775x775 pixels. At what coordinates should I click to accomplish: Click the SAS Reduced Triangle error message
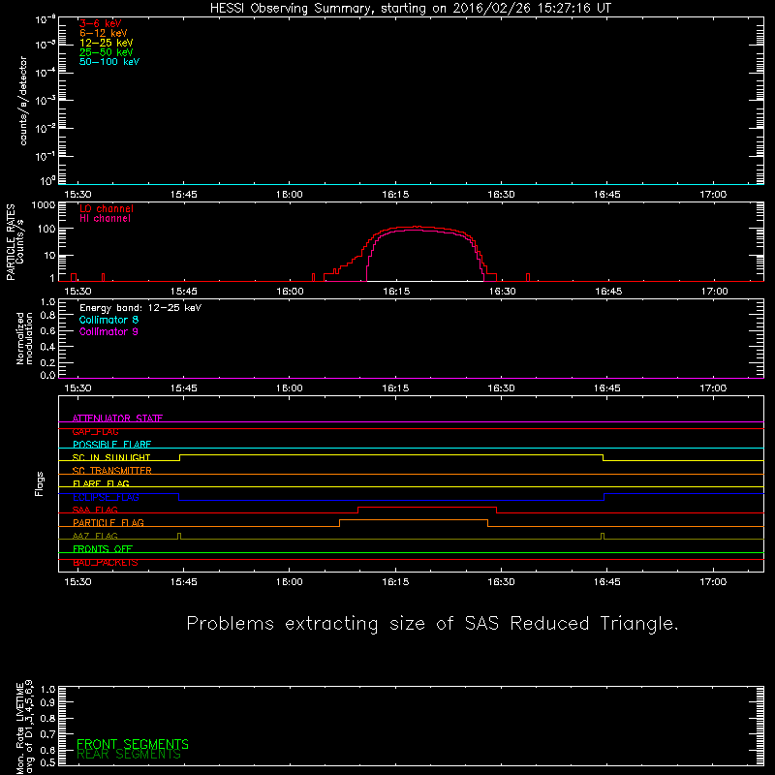click(x=432, y=623)
